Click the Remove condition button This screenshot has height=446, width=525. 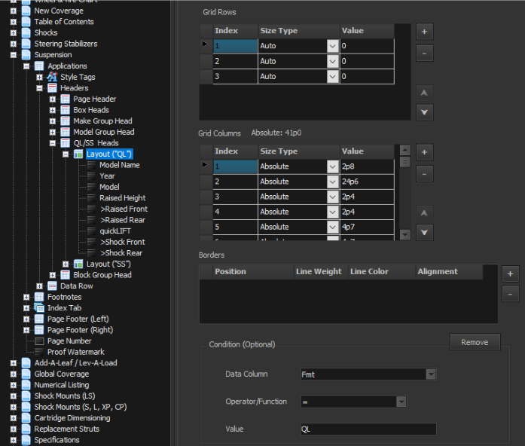click(x=475, y=342)
